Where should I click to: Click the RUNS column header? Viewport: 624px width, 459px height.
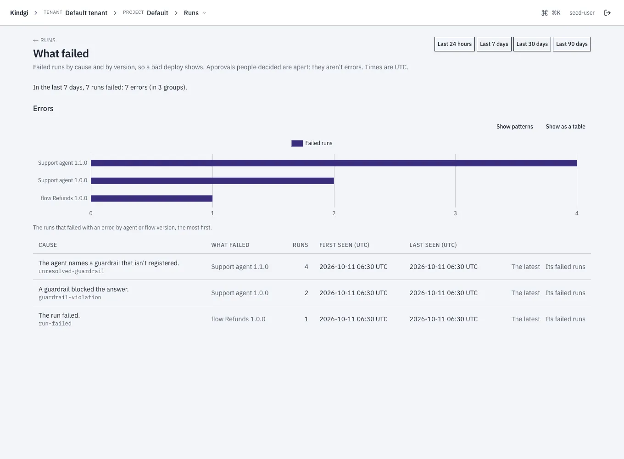tap(300, 245)
